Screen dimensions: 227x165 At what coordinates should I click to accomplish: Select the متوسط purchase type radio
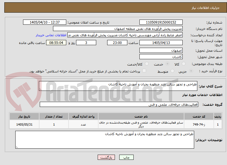click(x=172, y=71)
